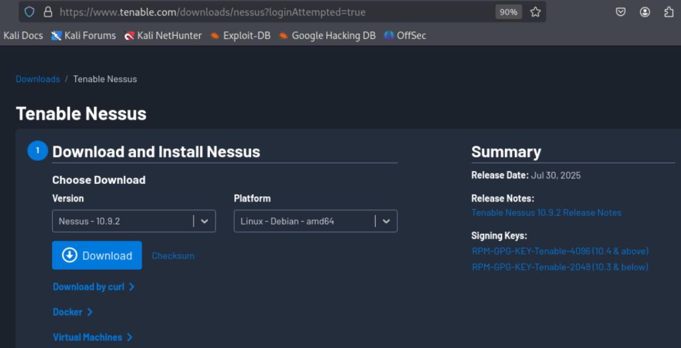
Task: Open the RPM-GPG-KEY-Tenable-4096 signing key link
Action: (560, 251)
